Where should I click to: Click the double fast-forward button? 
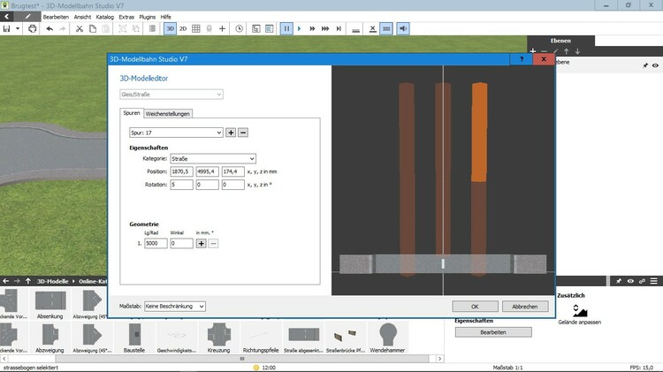312,29
